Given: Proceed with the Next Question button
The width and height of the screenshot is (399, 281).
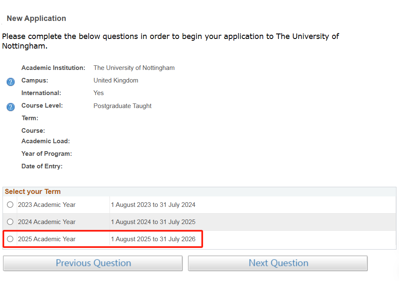Looking at the screenshot, I should point(278,263).
